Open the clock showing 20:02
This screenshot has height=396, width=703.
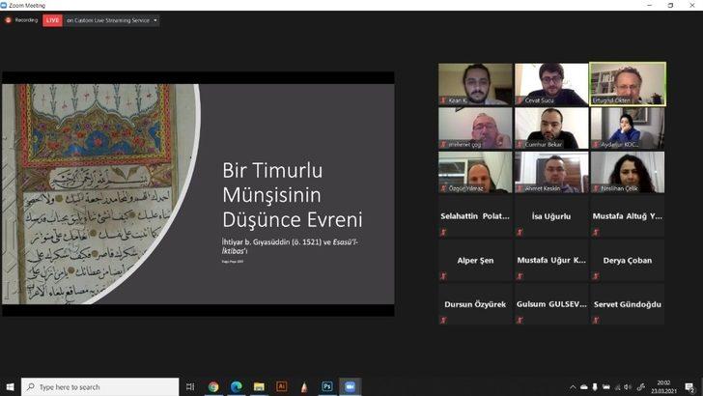tap(664, 386)
